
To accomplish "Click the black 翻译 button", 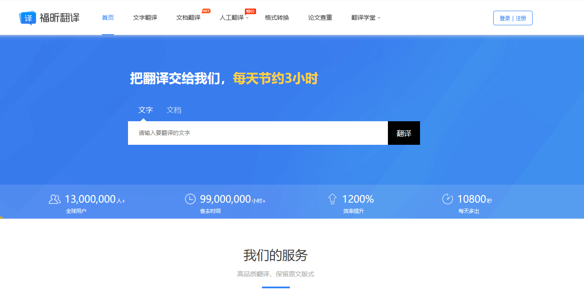I will (404, 133).
